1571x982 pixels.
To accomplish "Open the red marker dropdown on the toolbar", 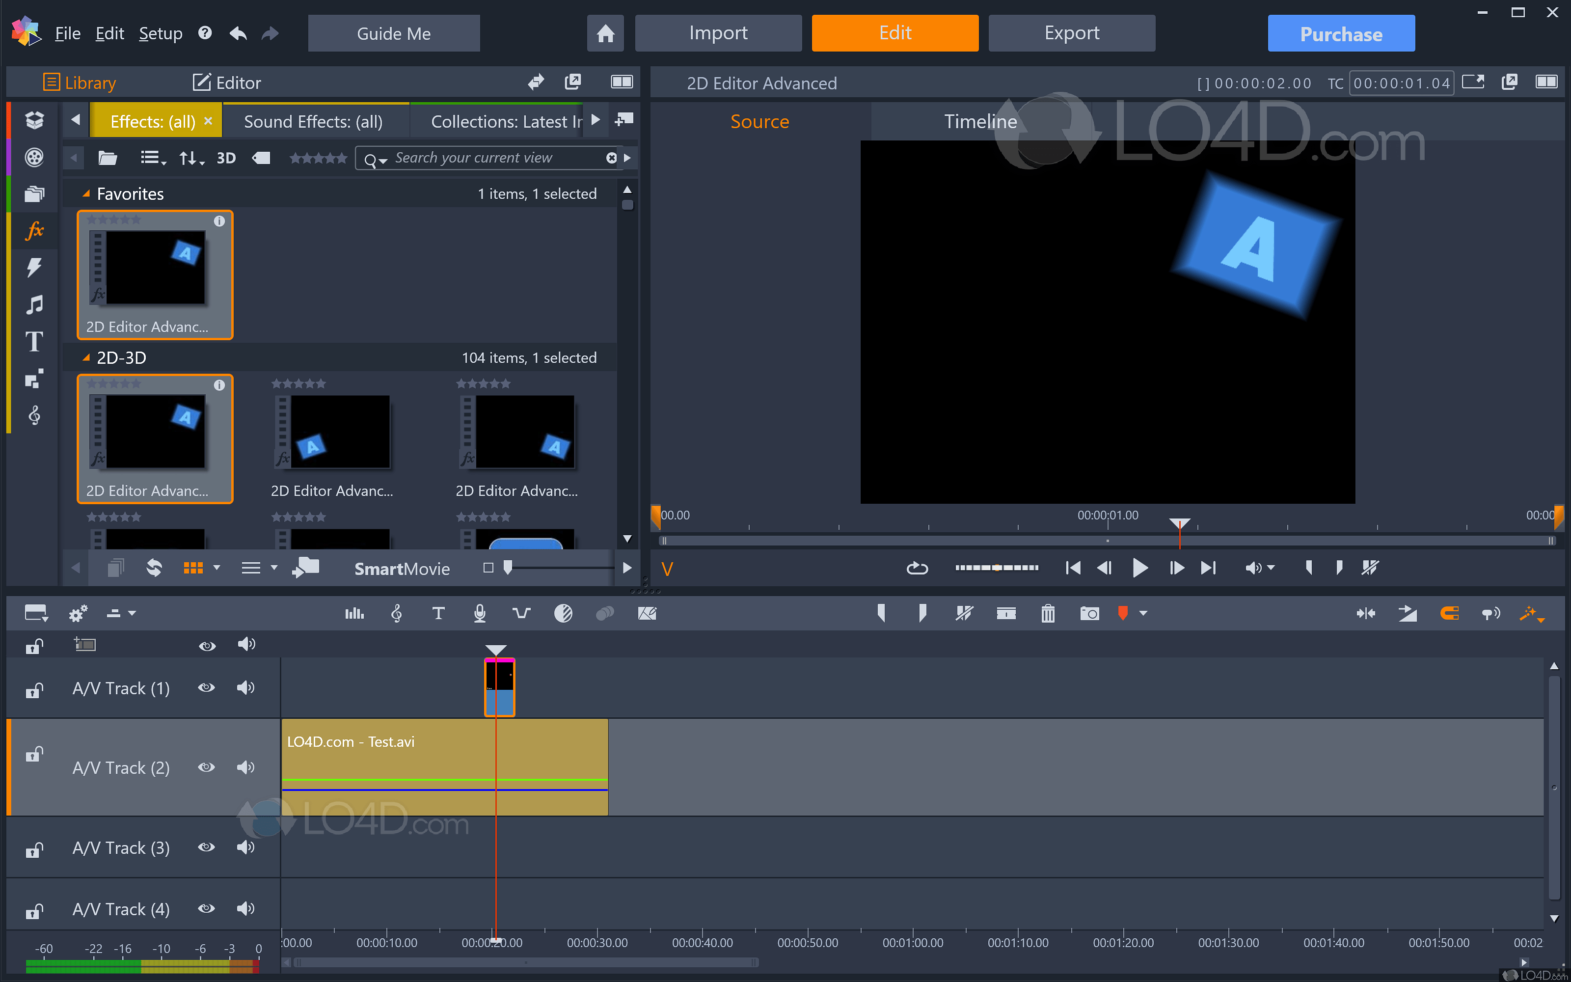I will pyautogui.click(x=1143, y=613).
